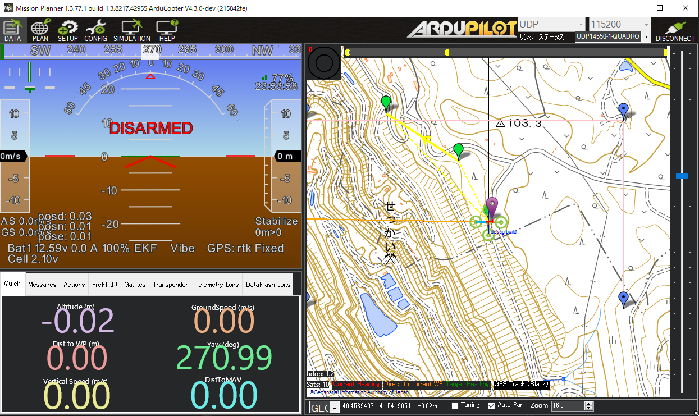699x416 pixels.
Task: Switch to the Transponder tab
Action: tap(170, 285)
